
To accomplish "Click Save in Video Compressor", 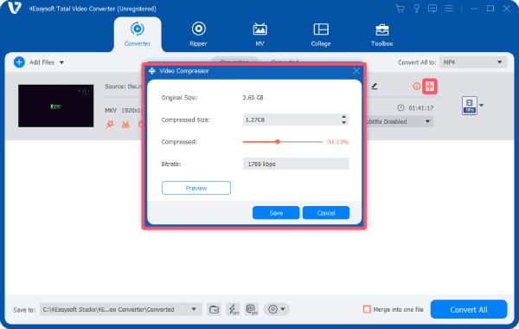I will coord(276,213).
